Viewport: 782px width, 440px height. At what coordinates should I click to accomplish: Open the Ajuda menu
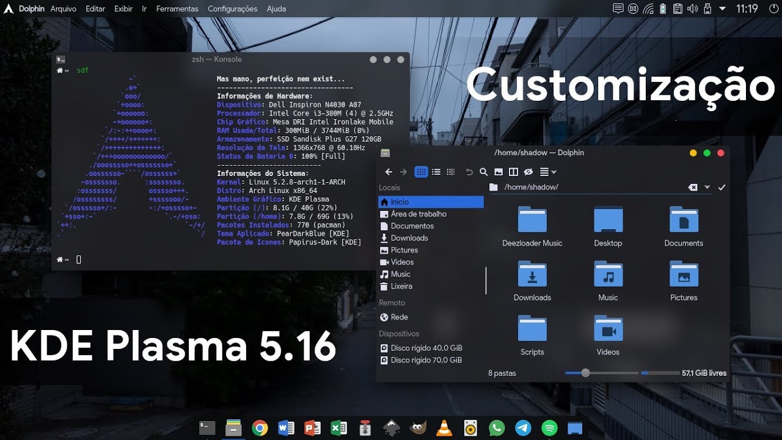tap(276, 9)
